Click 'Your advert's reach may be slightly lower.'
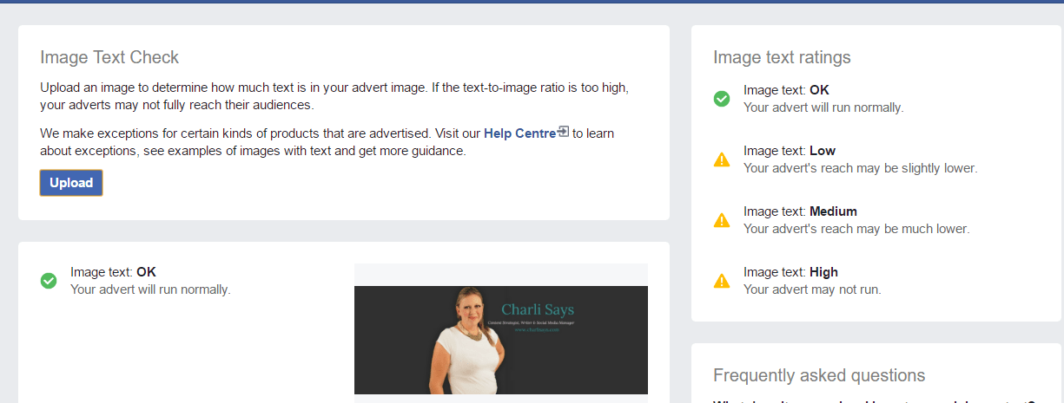The height and width of the screenshot is (403, 1064). [860, 168]
